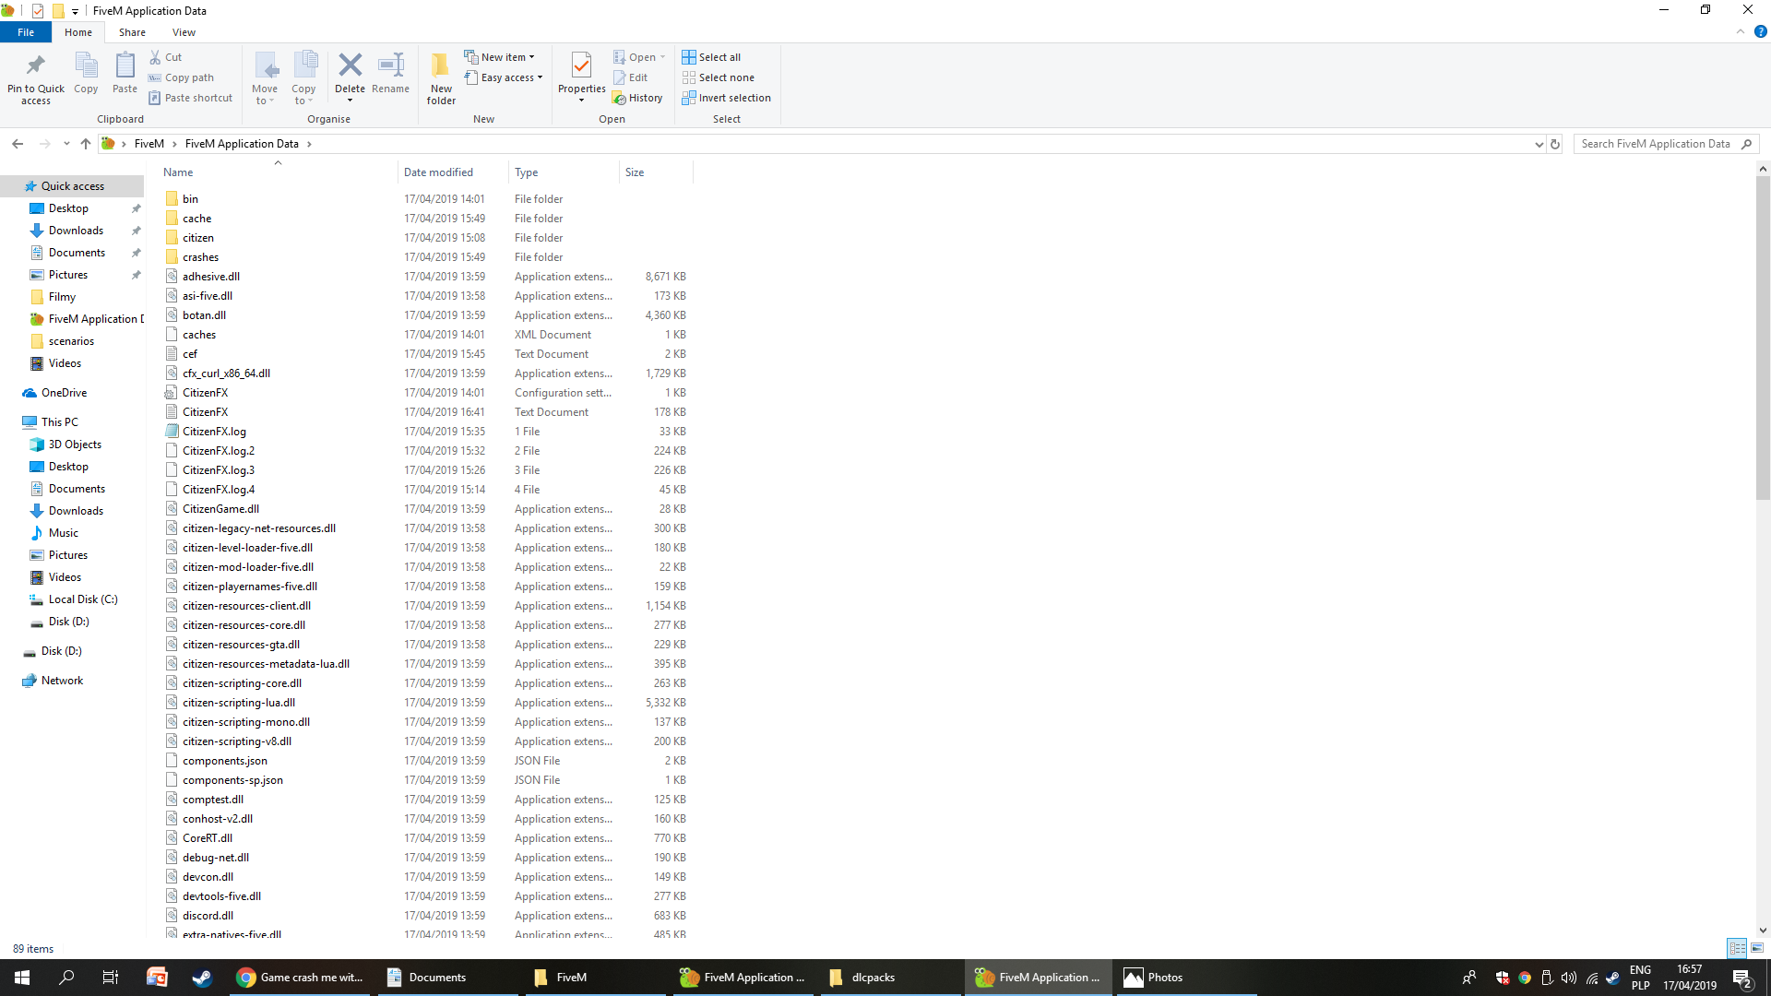
Task: Open recent locations dropdown near back arrow
Action: [x=66, y=144]
